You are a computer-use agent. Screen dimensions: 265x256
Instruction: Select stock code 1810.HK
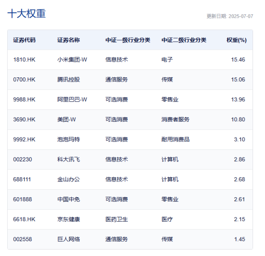[24, 60]
